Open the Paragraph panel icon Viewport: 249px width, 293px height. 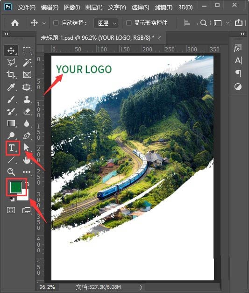238,73
